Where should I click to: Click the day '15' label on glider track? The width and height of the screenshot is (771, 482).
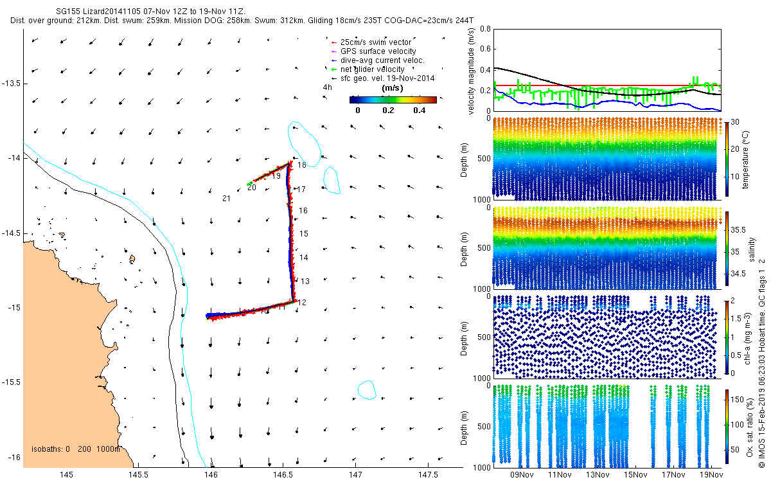point(305,234)
